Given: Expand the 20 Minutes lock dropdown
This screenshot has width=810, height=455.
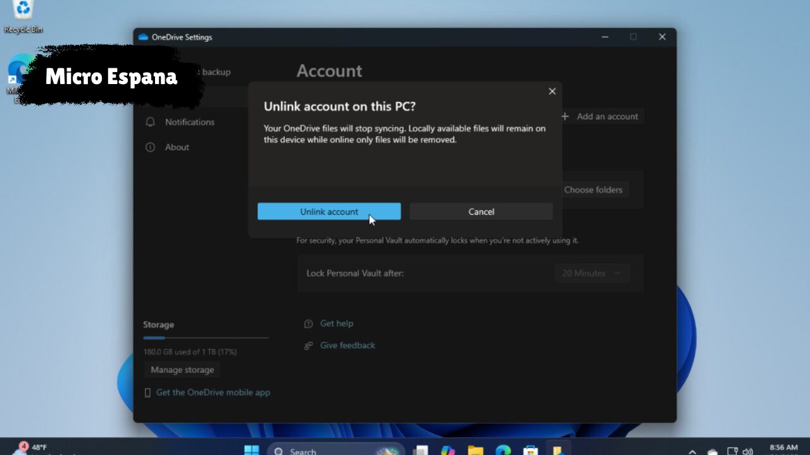Looking at the screenshot, I should coord(592,273).
